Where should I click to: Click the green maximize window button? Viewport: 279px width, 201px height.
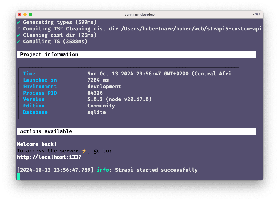tap(31, 15)
